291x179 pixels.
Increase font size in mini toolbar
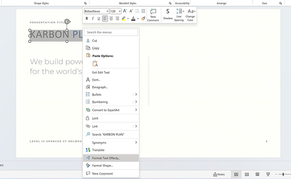pos(125,11)
